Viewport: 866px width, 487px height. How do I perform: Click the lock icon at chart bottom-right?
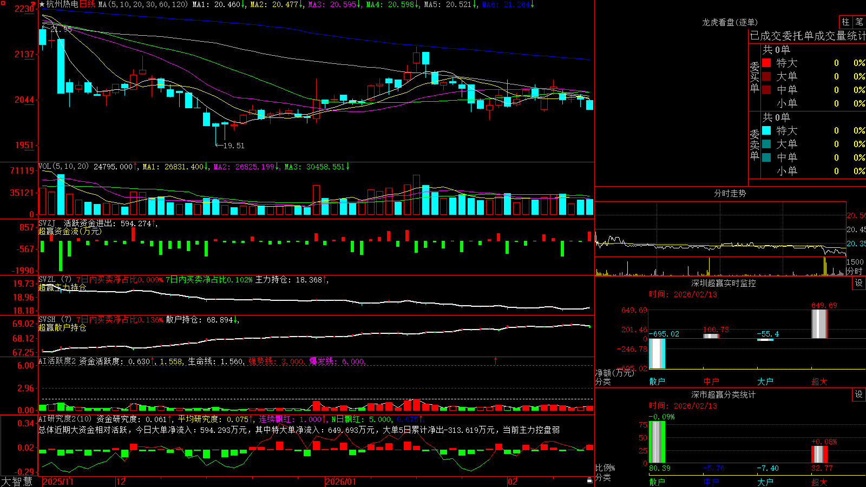point(590,481)
